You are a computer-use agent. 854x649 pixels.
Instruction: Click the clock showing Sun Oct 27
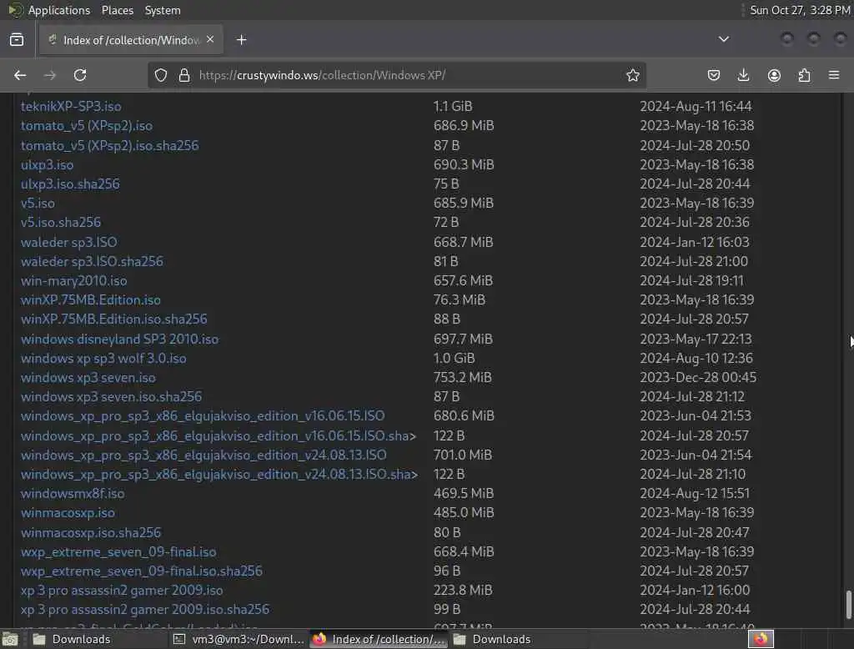click(x=800, y=10)
